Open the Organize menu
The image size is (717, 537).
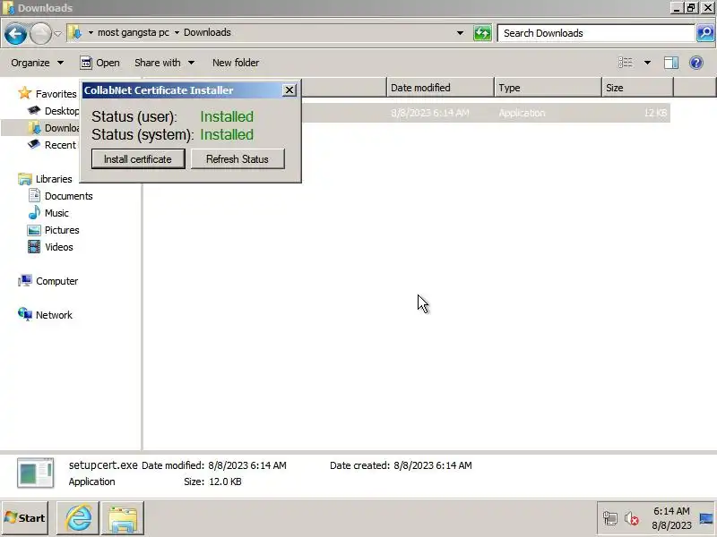tap(37, 63)
